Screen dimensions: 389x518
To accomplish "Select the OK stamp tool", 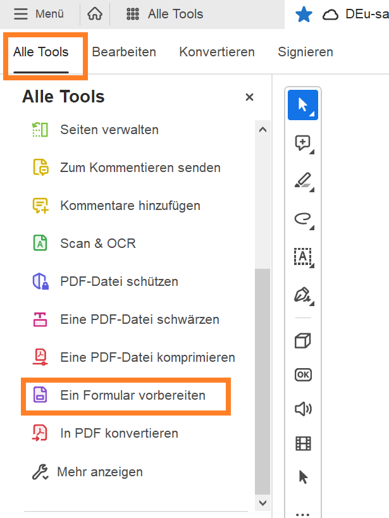I will point(302,374).
